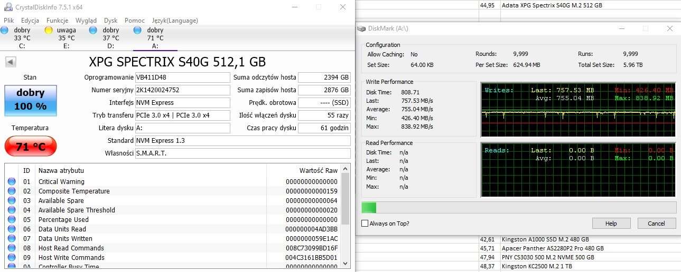The width and height of the screenshot is (681, 272).
Task: Click the DiskMark window title icon
Action: pyautogui.click(x=361, y=28)
